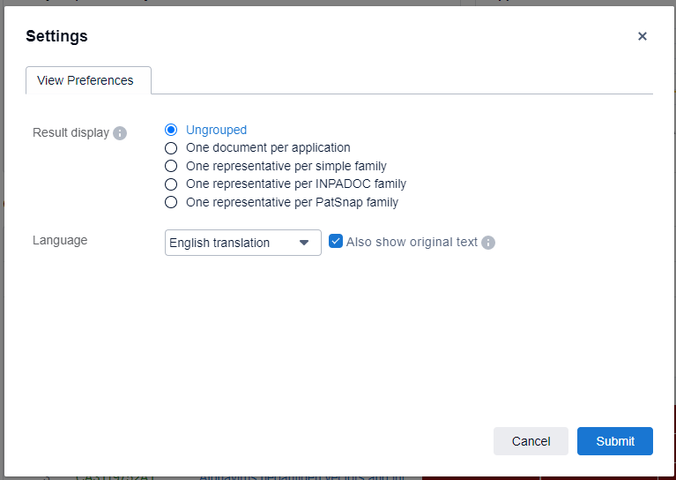Click the Ungrouped label text
Image resolution: width=676 pixels, height=480 pixels.
tap(216, 130)
